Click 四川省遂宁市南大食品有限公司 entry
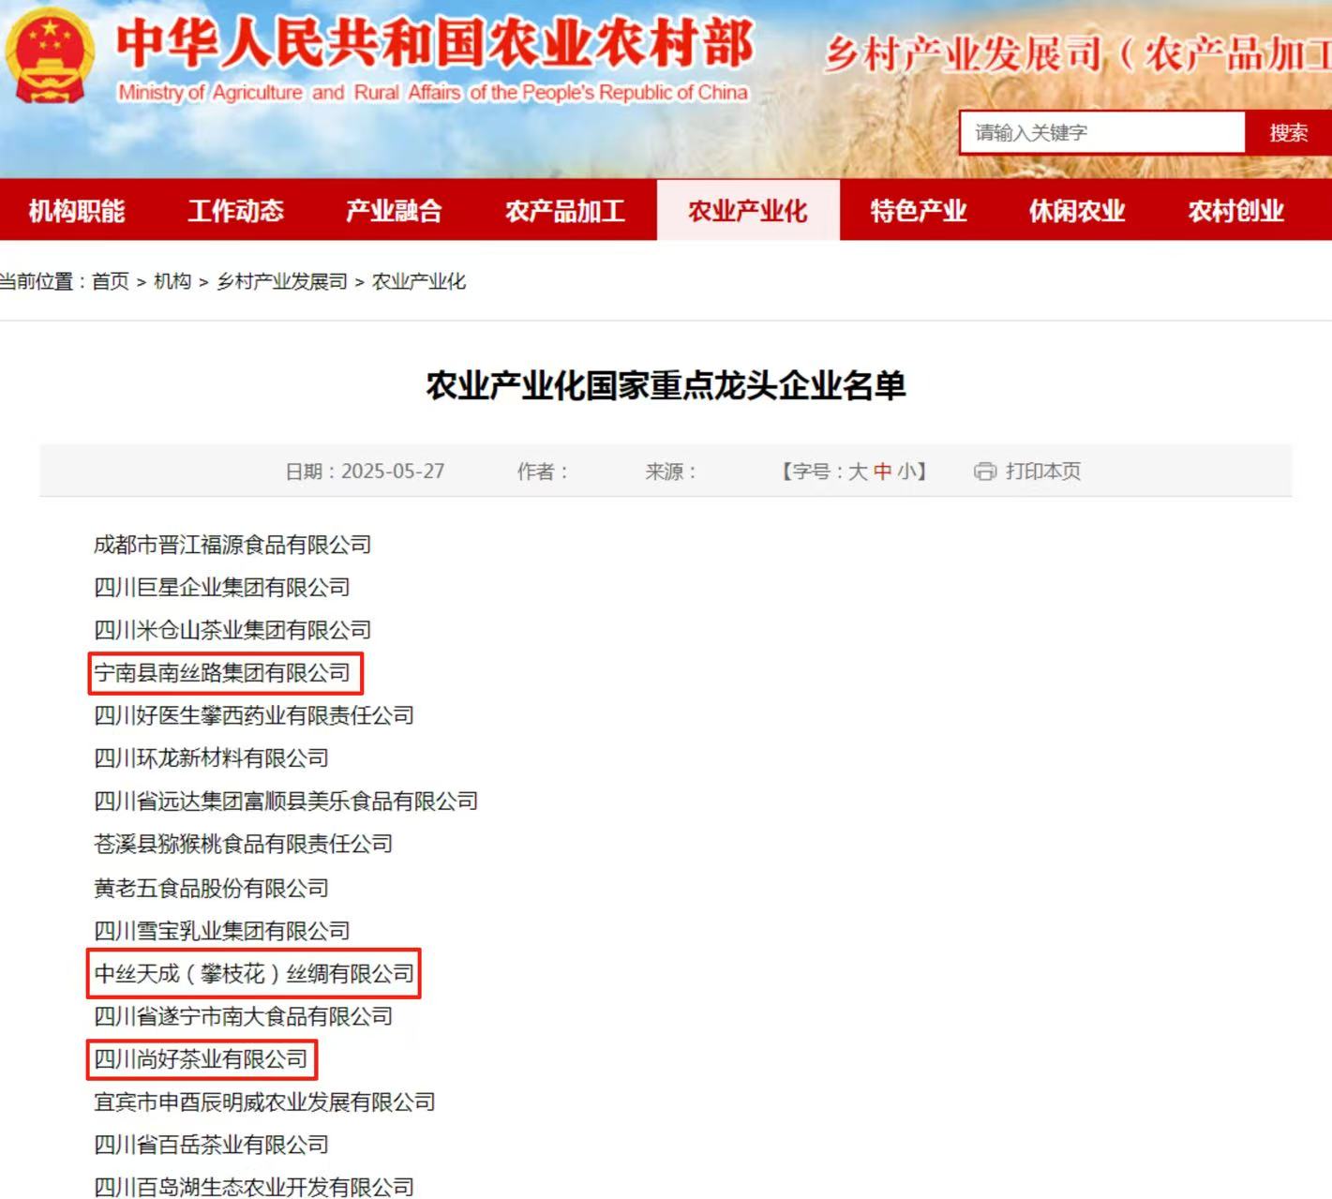Viewport: 1332px width, 1199px height. coord(244,1016)
